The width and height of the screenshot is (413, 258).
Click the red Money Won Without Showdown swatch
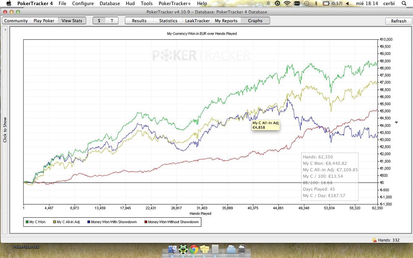coord(146,222)
